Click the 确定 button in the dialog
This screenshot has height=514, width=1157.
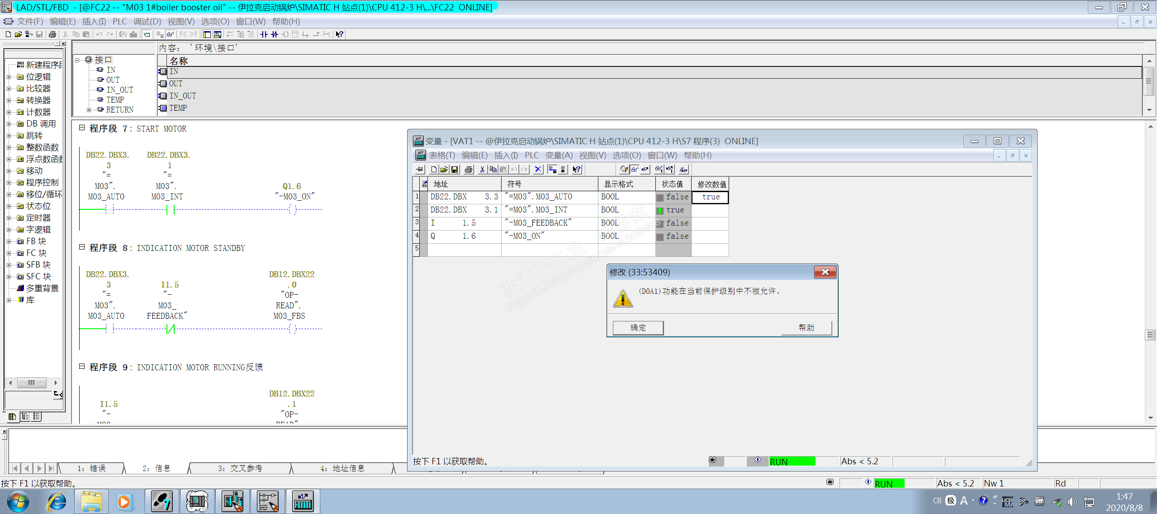[638, 328]
